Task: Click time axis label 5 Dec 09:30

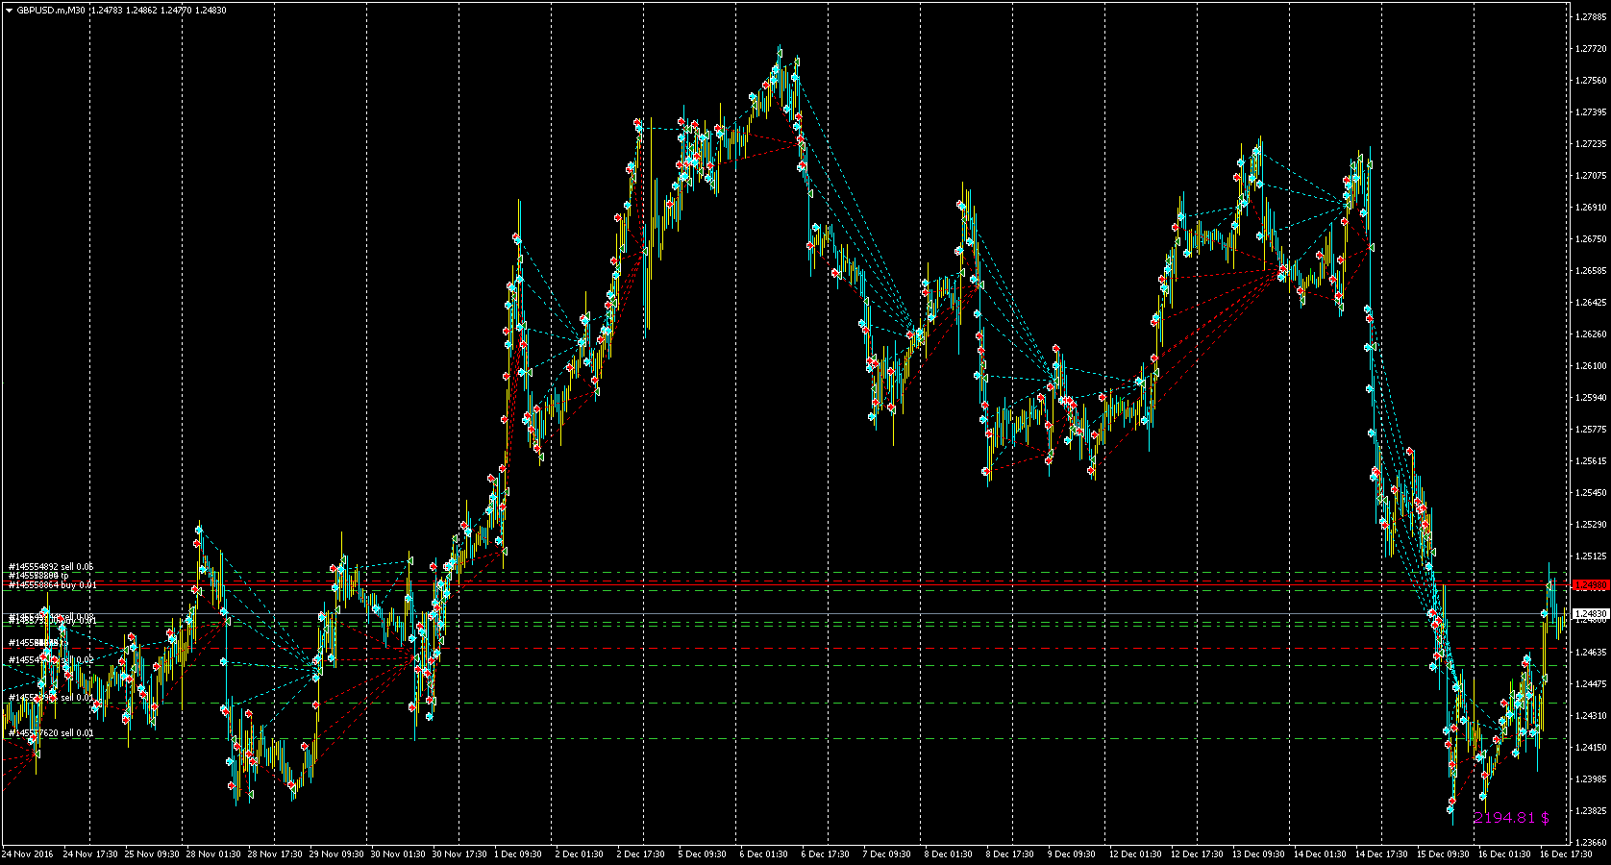Action: (x=705, y=854)
